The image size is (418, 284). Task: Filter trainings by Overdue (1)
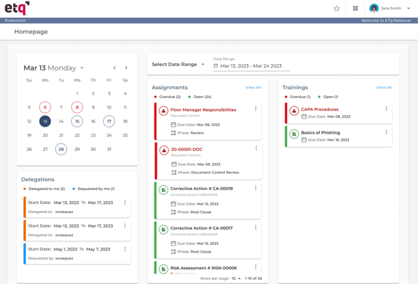click(297, 97)
